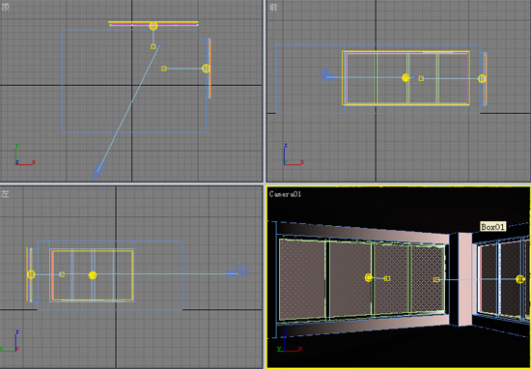The height and width of the screenshot is (369, 531).
Task: Select the yellow window frame in Left viewport
Action: (93, 275)
